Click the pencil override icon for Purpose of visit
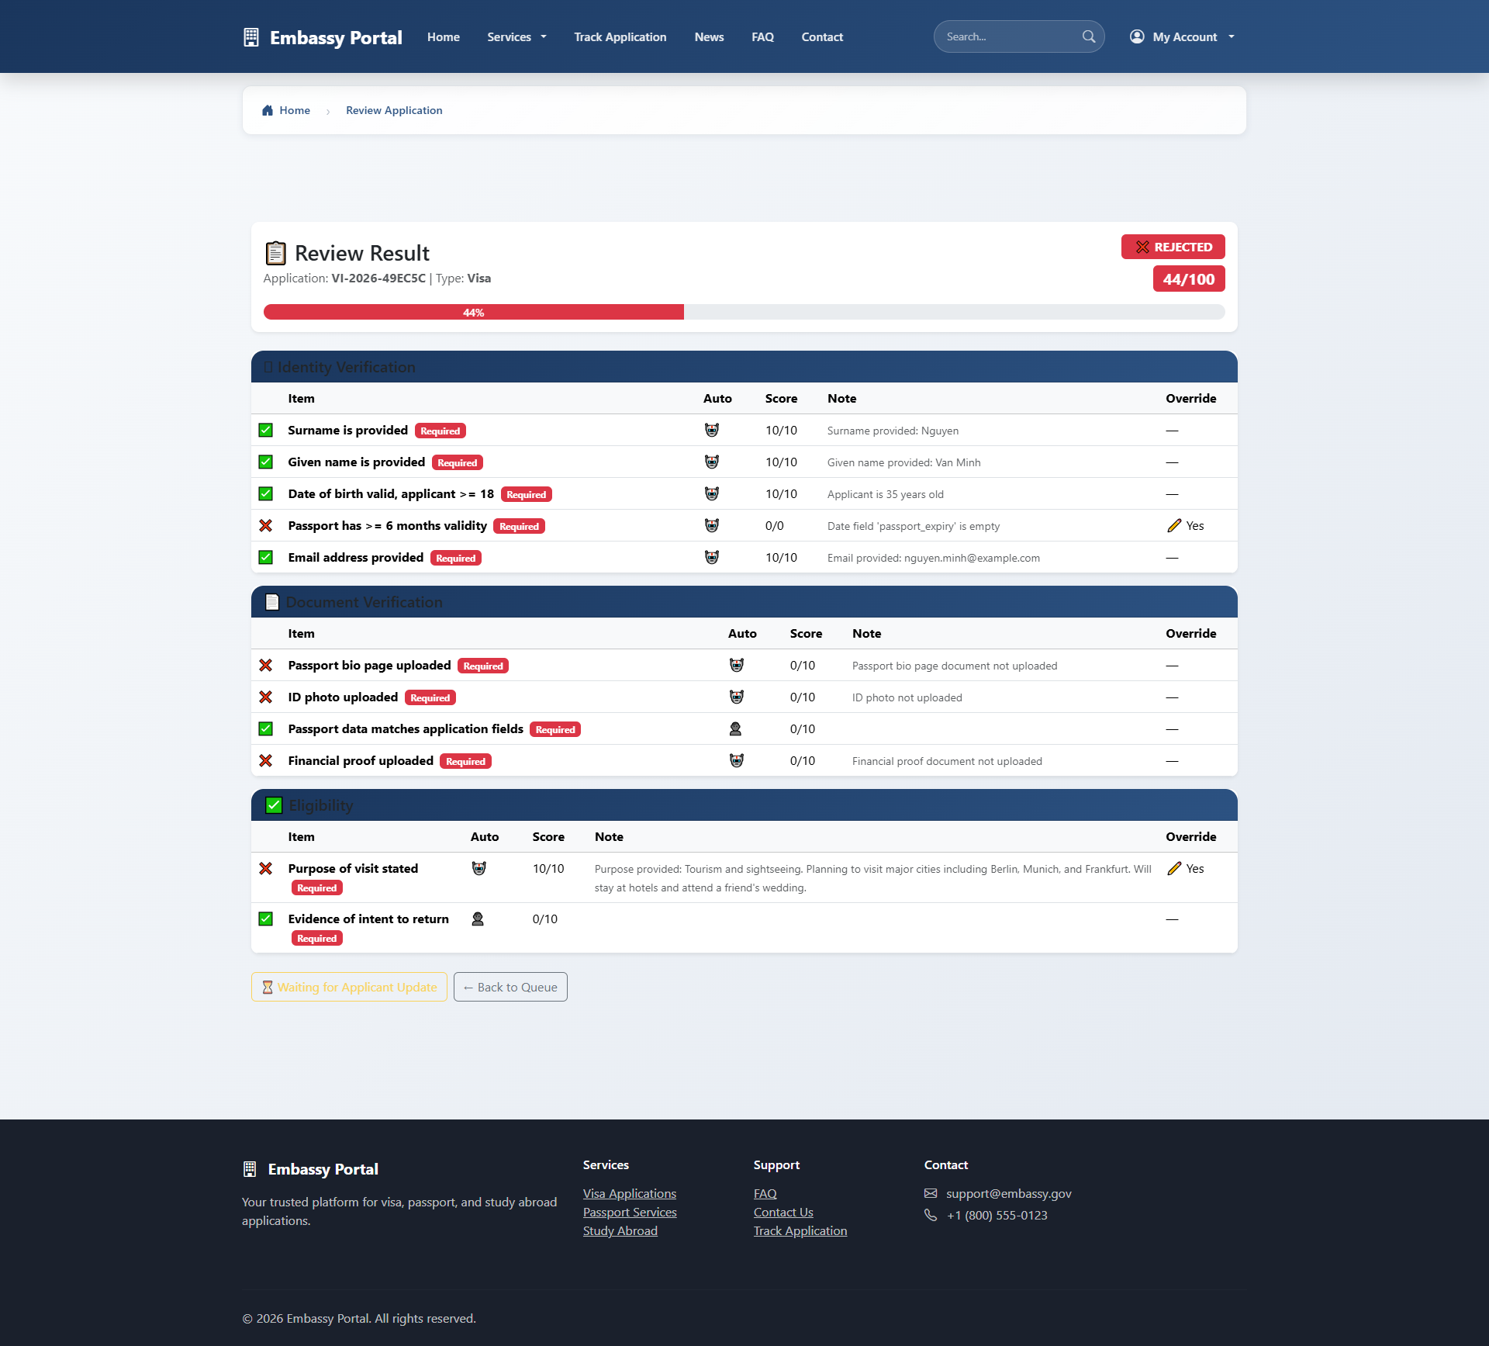The image size is (1489, 1346). coord(1174,869)
